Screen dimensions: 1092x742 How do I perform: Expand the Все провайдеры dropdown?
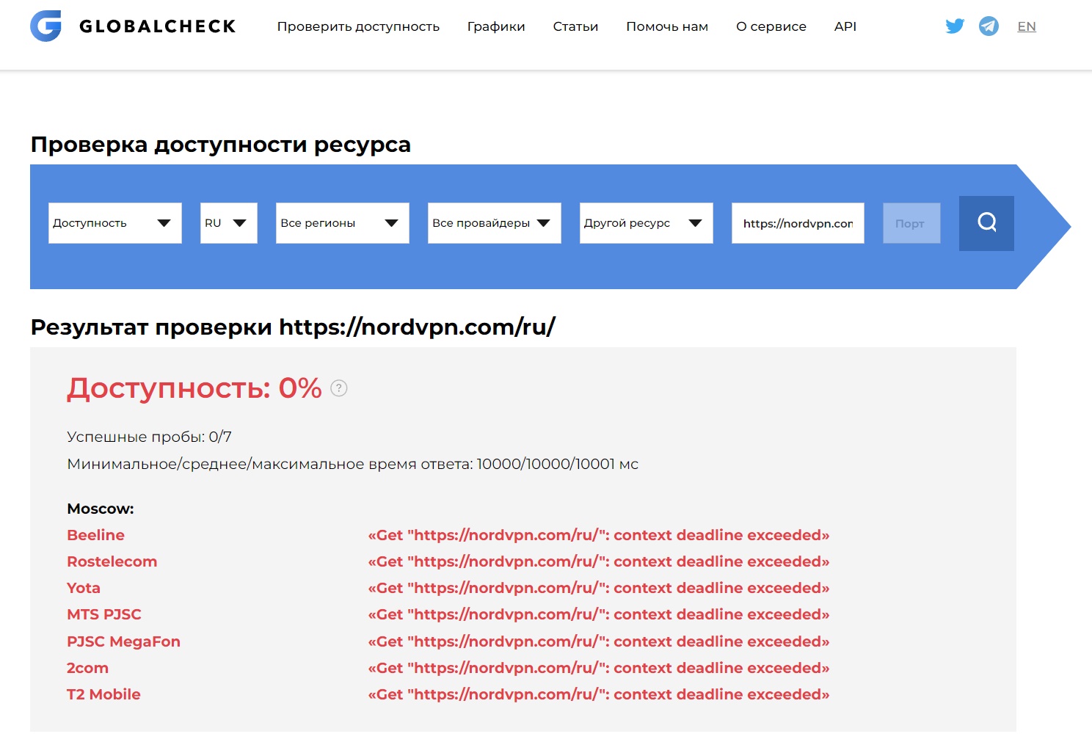[495, 223]
